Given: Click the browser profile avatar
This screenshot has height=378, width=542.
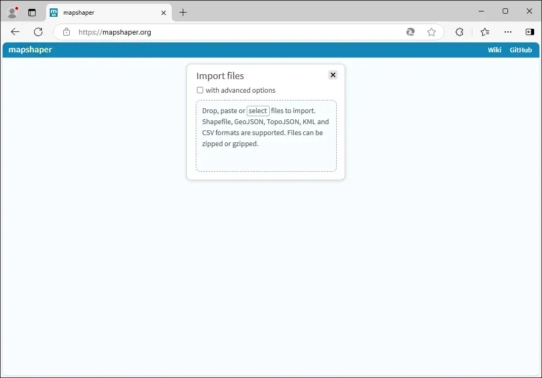Looking at the screenshot, I should coord(12,12).
